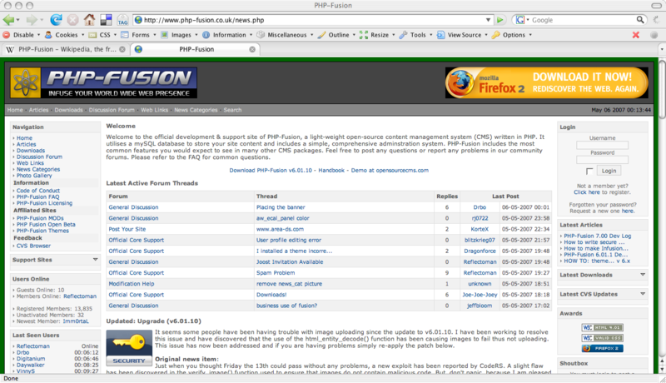Close the PHP-Fusion Wikipedia tab
The height and width of the screenshot is (383, 666).
click(122, 49)
